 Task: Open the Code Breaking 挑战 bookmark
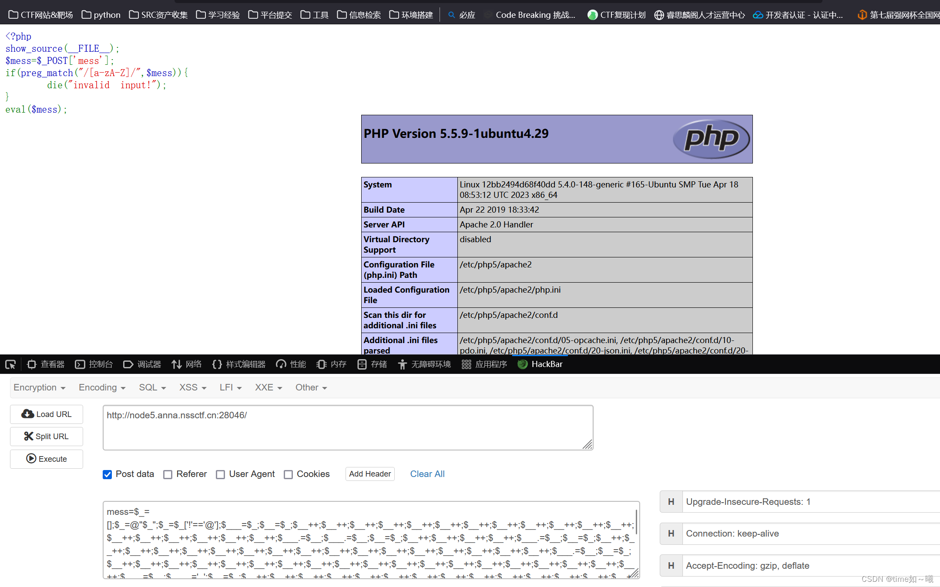tap(530, 15)
